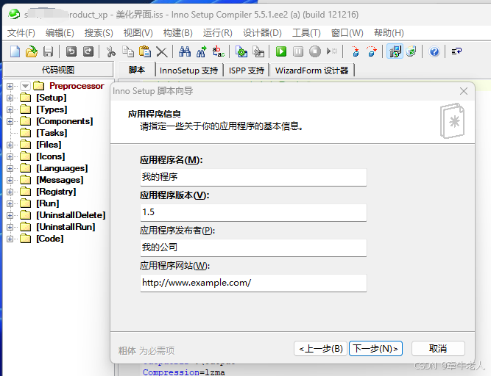This screenshot has height=376, width=491.
Task: Click the Open file folder icon
Action: 32,51
